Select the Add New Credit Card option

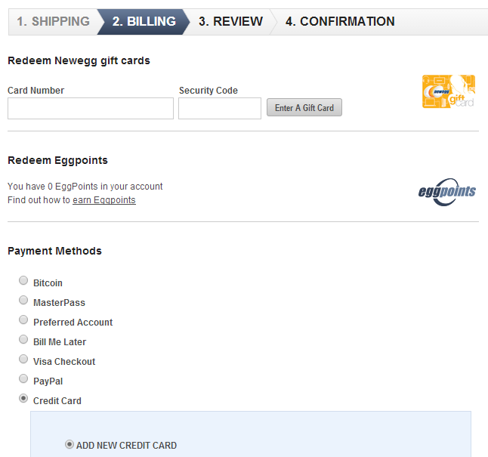[x=69, y=444]
